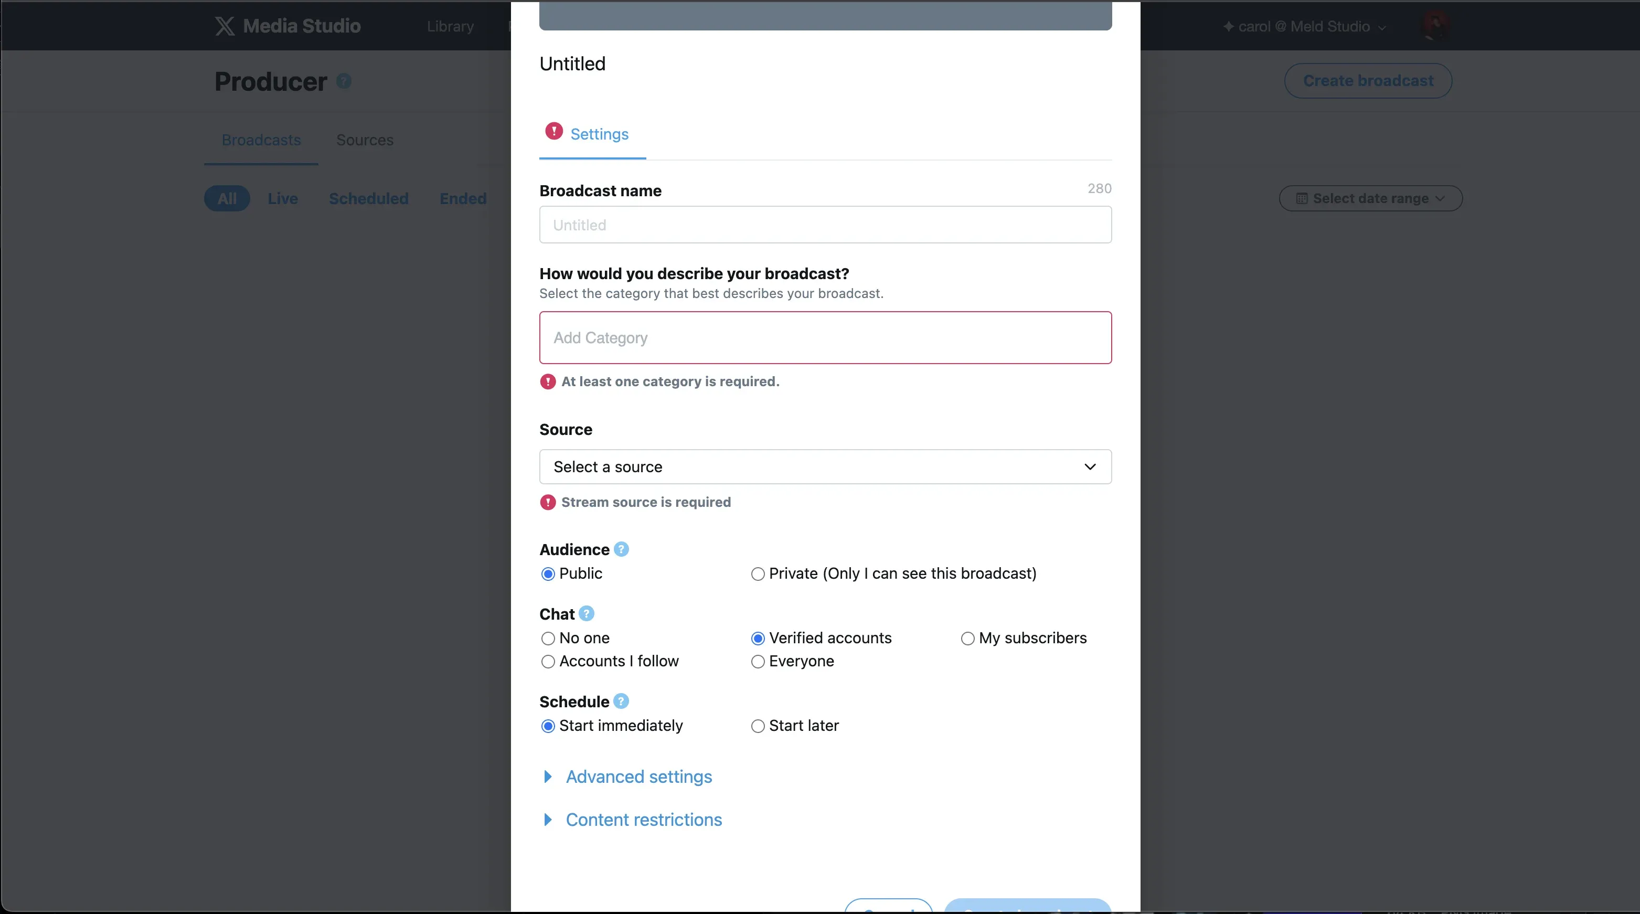The width and height of the screenshot is (1640, 914).
Task: Open the Sources tab
Action: pyautogui.click(x=365, y=140)
